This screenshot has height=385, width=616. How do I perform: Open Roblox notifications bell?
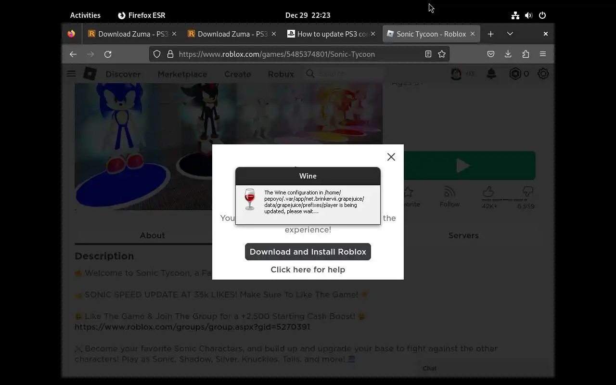click(x=491, y=74)
